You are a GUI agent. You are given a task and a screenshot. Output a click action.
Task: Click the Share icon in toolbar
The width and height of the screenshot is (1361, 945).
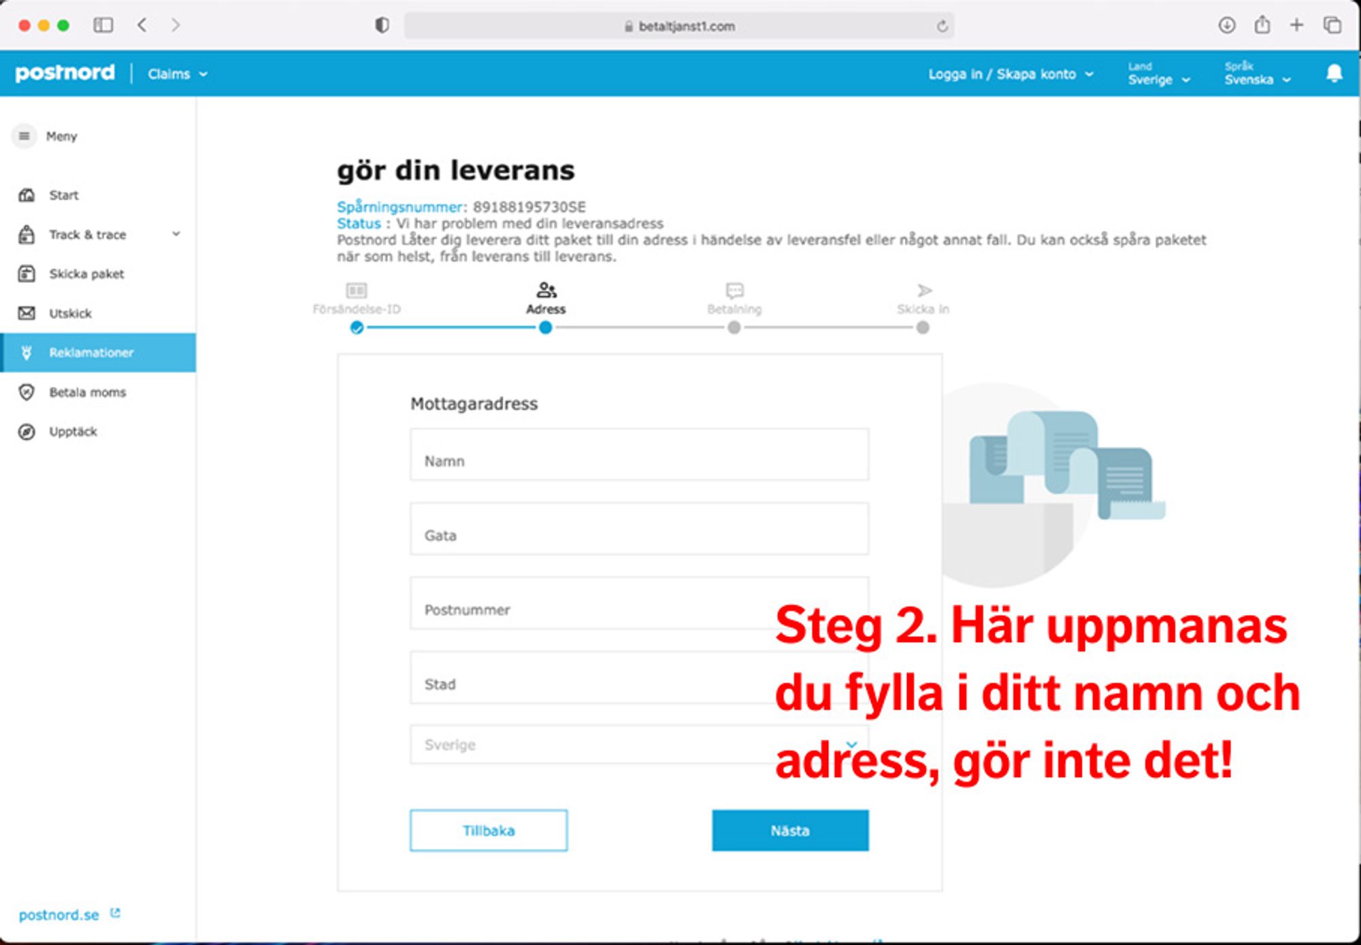click(x=1262, y=25)
